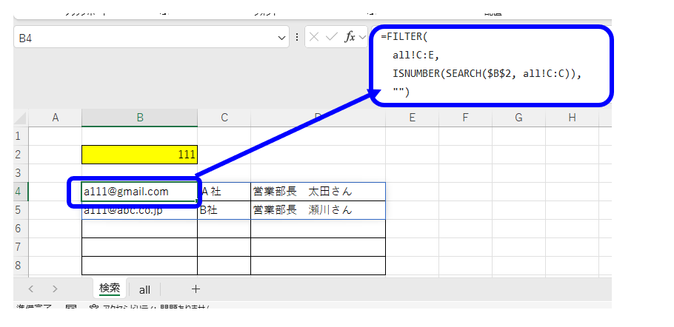
Task: Switch to the 'all' sheet tab
Action: (144, 289)
